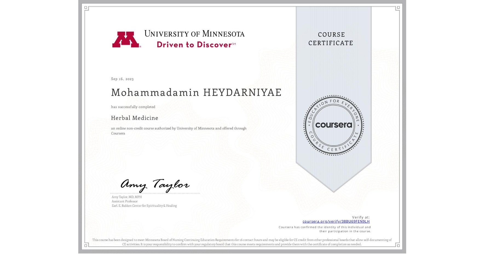Click Amy Taylor's signature

tap(155, 185)
